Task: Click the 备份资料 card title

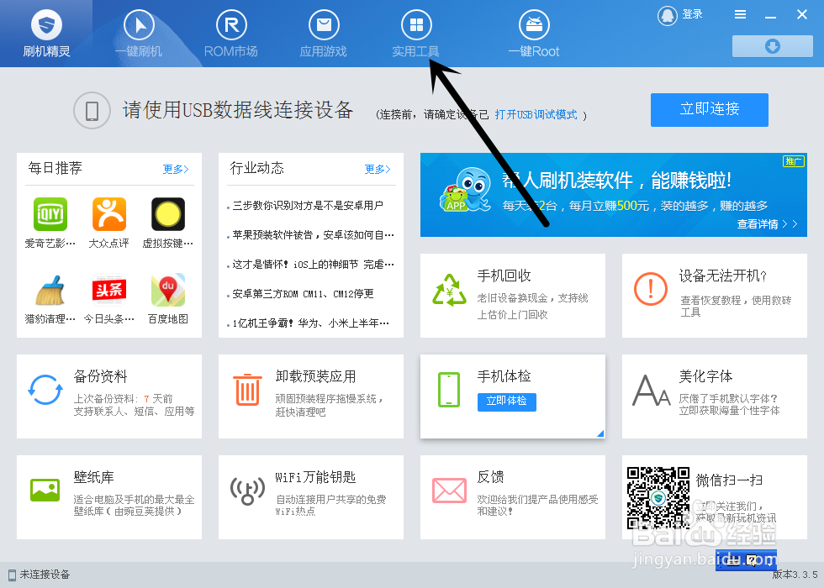Action: 100,376
